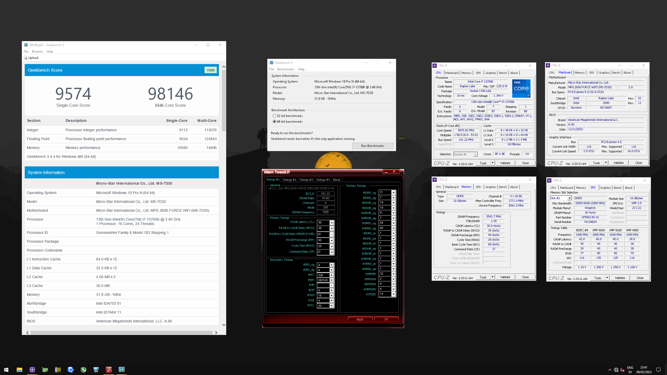Click the CPU-Z Memory window title icon
The width and height of the screenshot is (667, 375).
(x=435, y=180)
